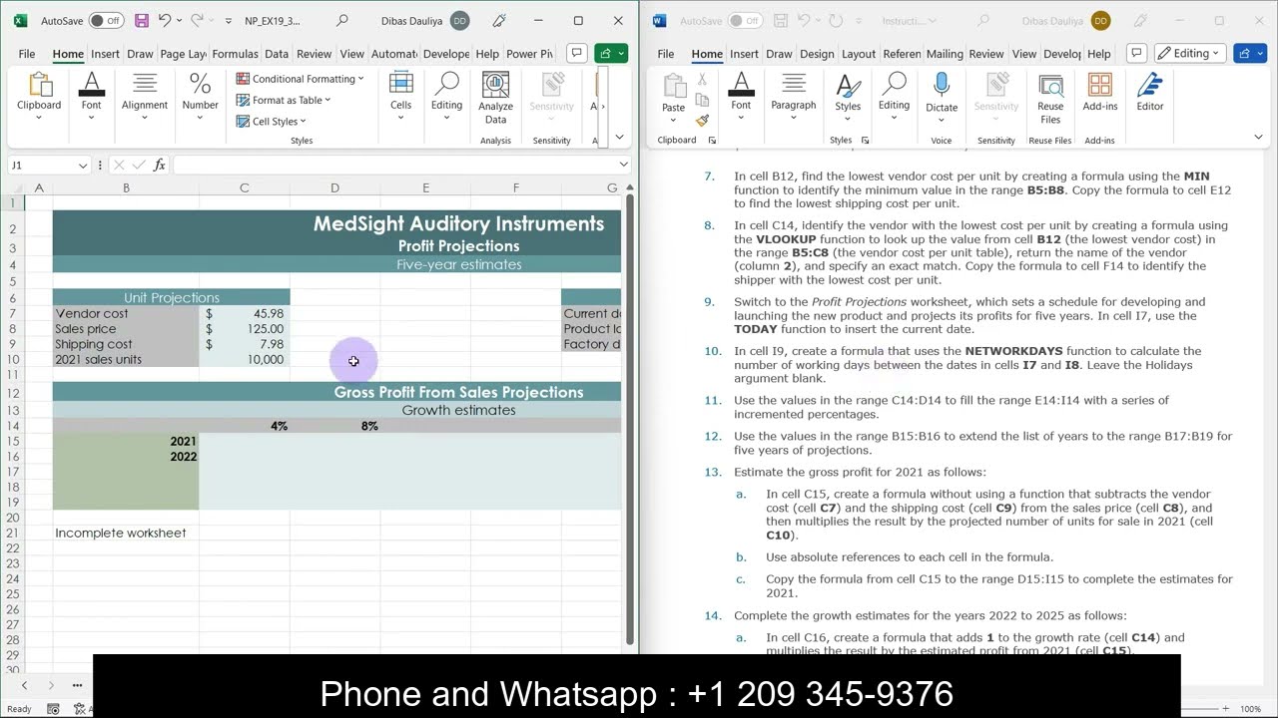This screenshot has height=718, width=1278.
Task: Open Word Add-ins
Action: (1100, 92)
